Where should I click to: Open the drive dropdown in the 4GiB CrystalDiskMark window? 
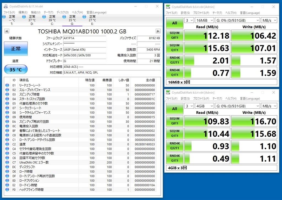point(237,106)
